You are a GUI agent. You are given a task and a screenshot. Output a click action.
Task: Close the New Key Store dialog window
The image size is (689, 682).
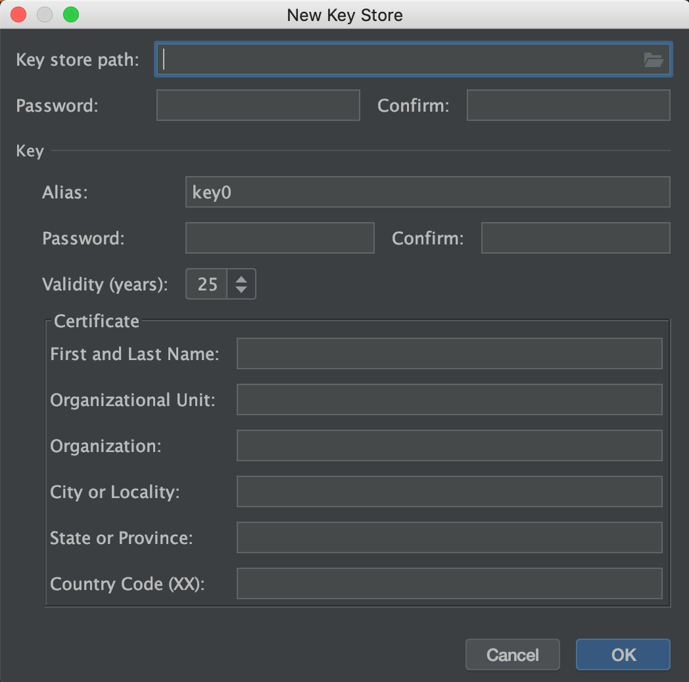point(19,14)
